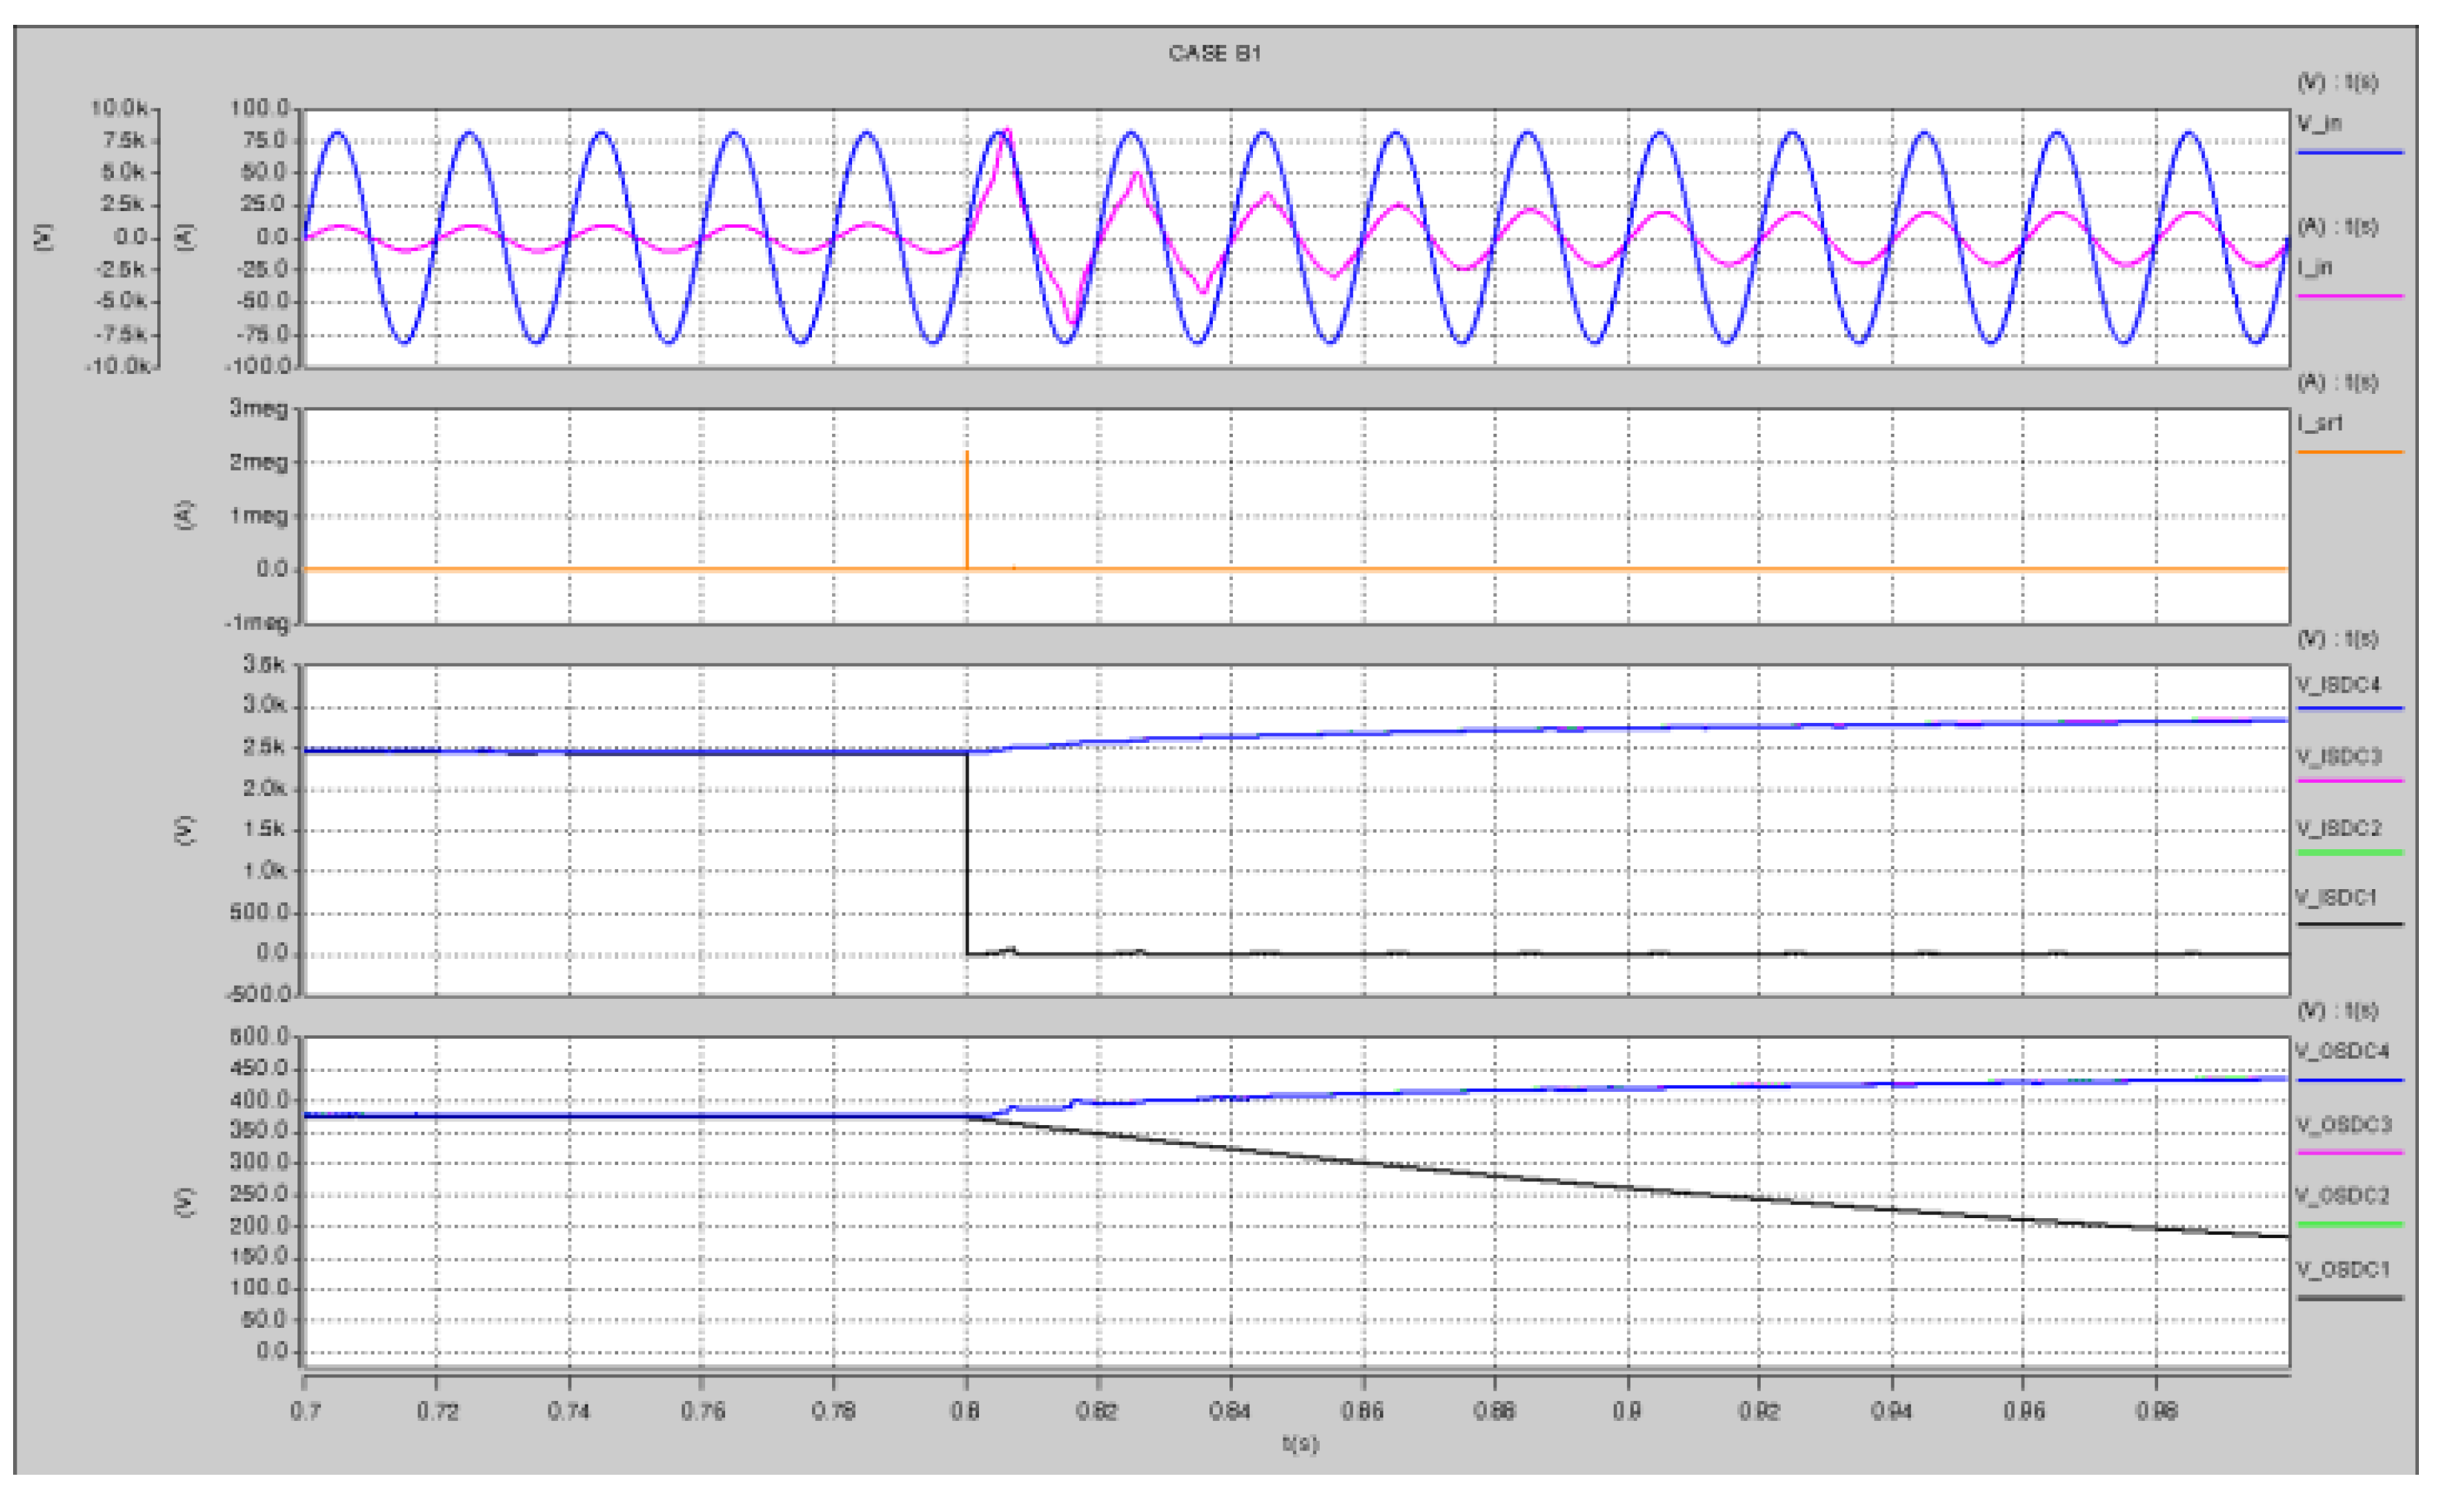Click the magenta I_in legend line

(x=2349, y=296)
